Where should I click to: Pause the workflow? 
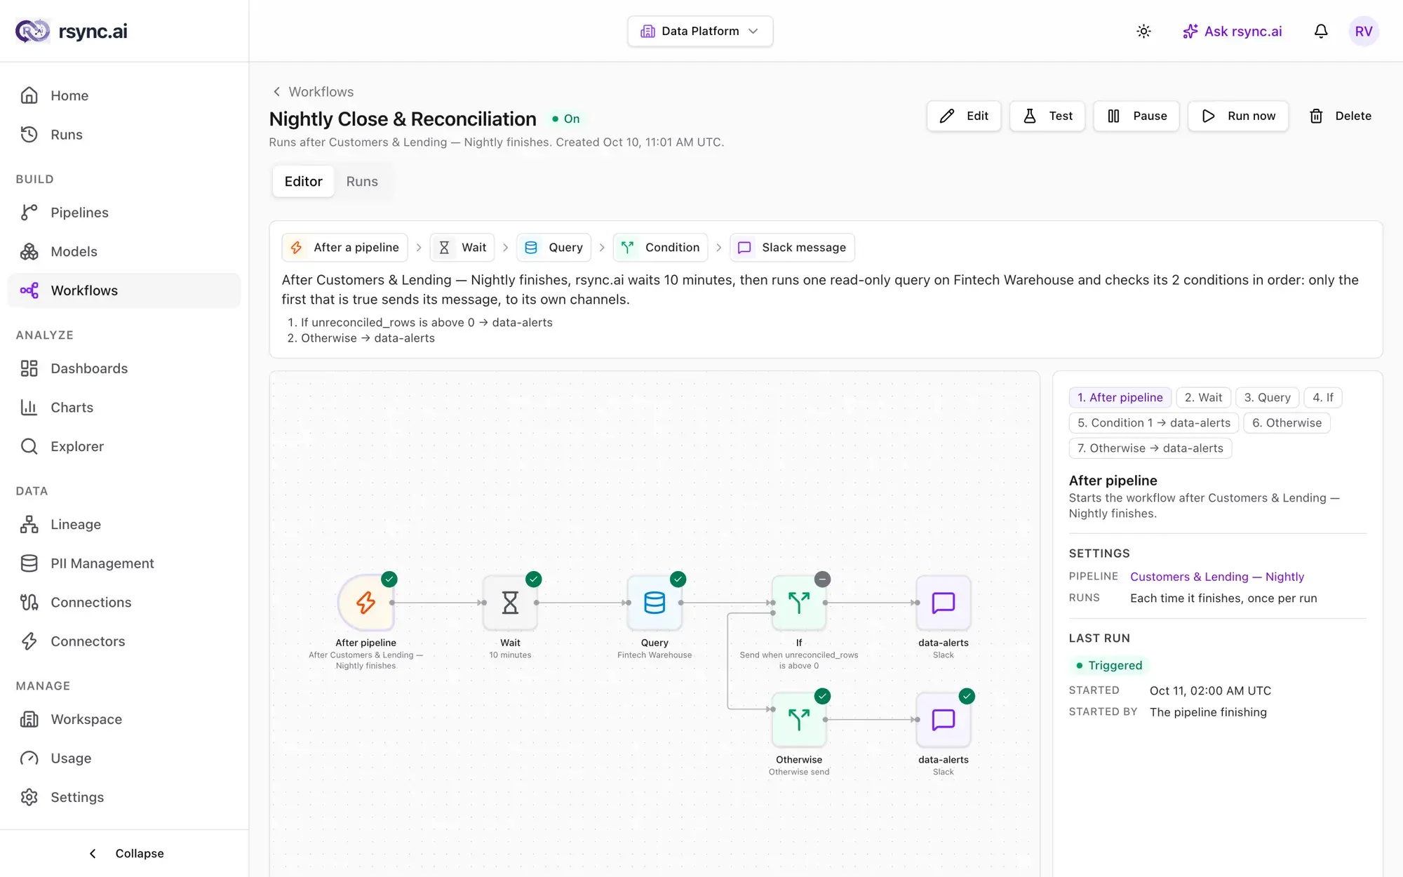[1136, 116]
